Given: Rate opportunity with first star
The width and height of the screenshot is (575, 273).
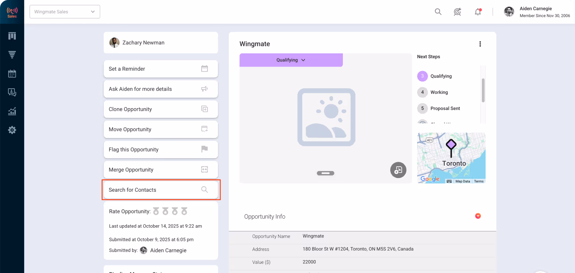Looking at the screenshot, I should click(156, 211).
